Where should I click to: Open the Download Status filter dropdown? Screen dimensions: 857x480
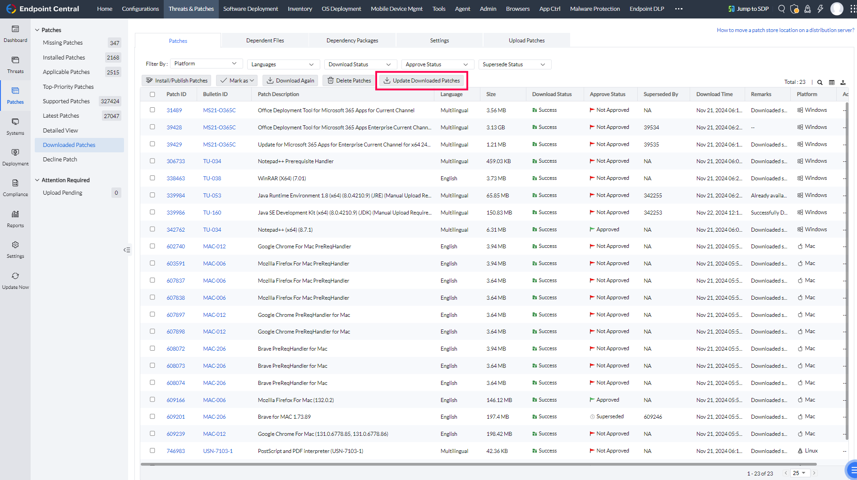point(360,64)
